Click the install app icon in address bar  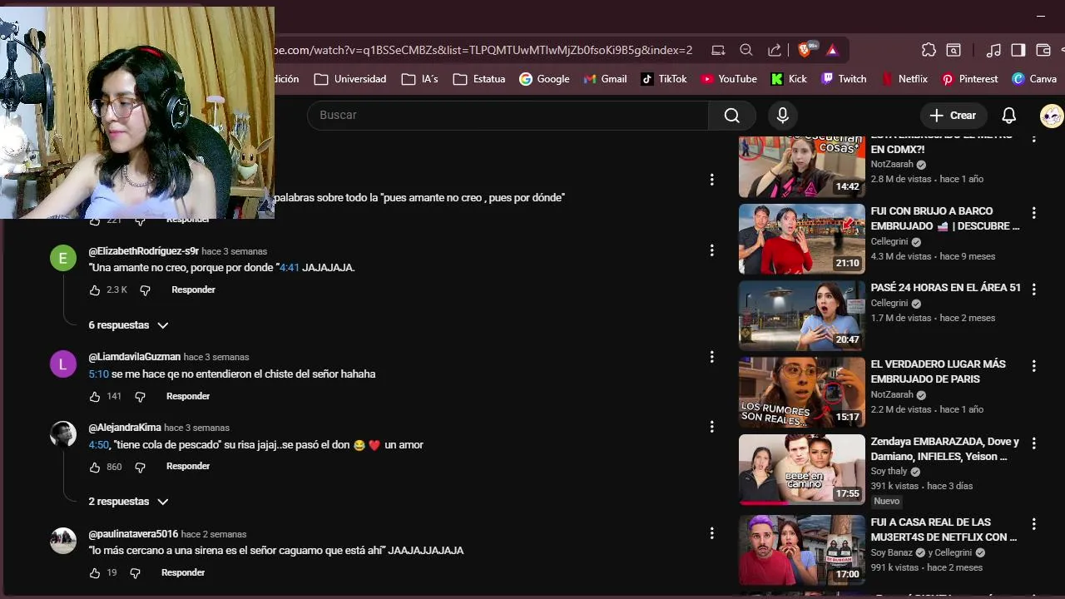(x=718, y=50)
